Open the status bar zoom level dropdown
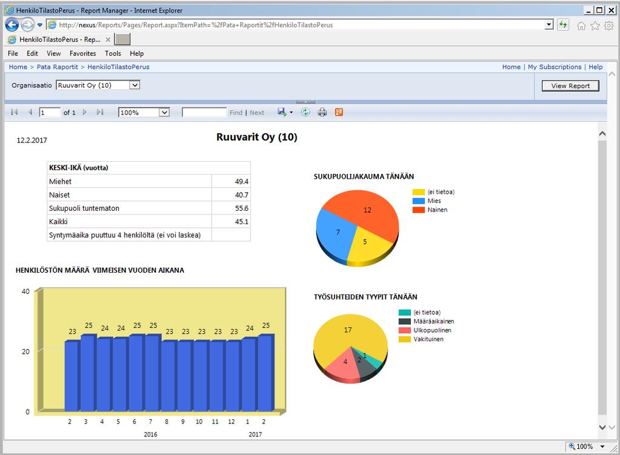The width and height of the screenshot is (620, 455). pyautogui.click(x=602, y=447)
